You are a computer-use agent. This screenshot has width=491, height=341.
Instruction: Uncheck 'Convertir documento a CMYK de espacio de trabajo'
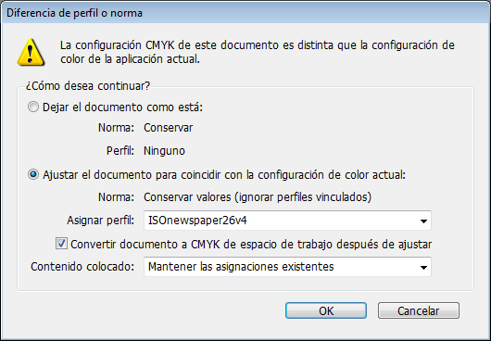[61, 244]
